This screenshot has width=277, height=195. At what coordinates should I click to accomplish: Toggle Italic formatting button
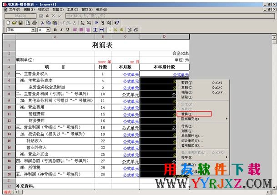coord(61,30)
